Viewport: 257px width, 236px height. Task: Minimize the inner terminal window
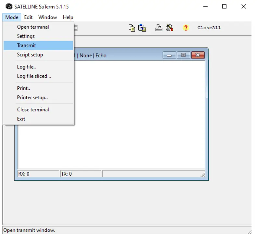click(169, 55)
